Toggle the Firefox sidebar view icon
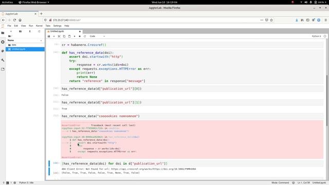The width and height of the screenshot is (329, 185). click(307, 20)
